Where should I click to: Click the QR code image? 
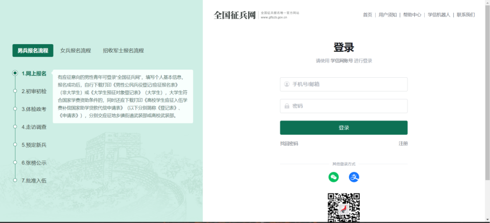pyautogui.click(x=344, y=208)
